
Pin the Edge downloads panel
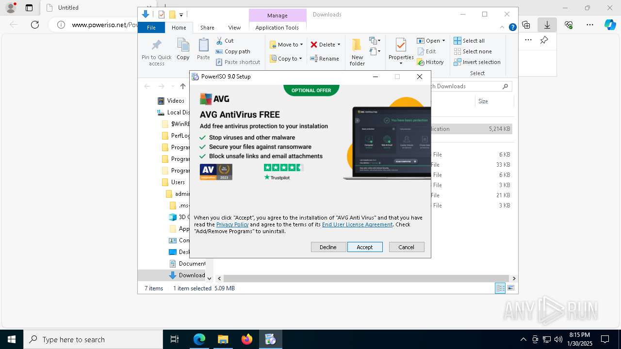[544, 40]
